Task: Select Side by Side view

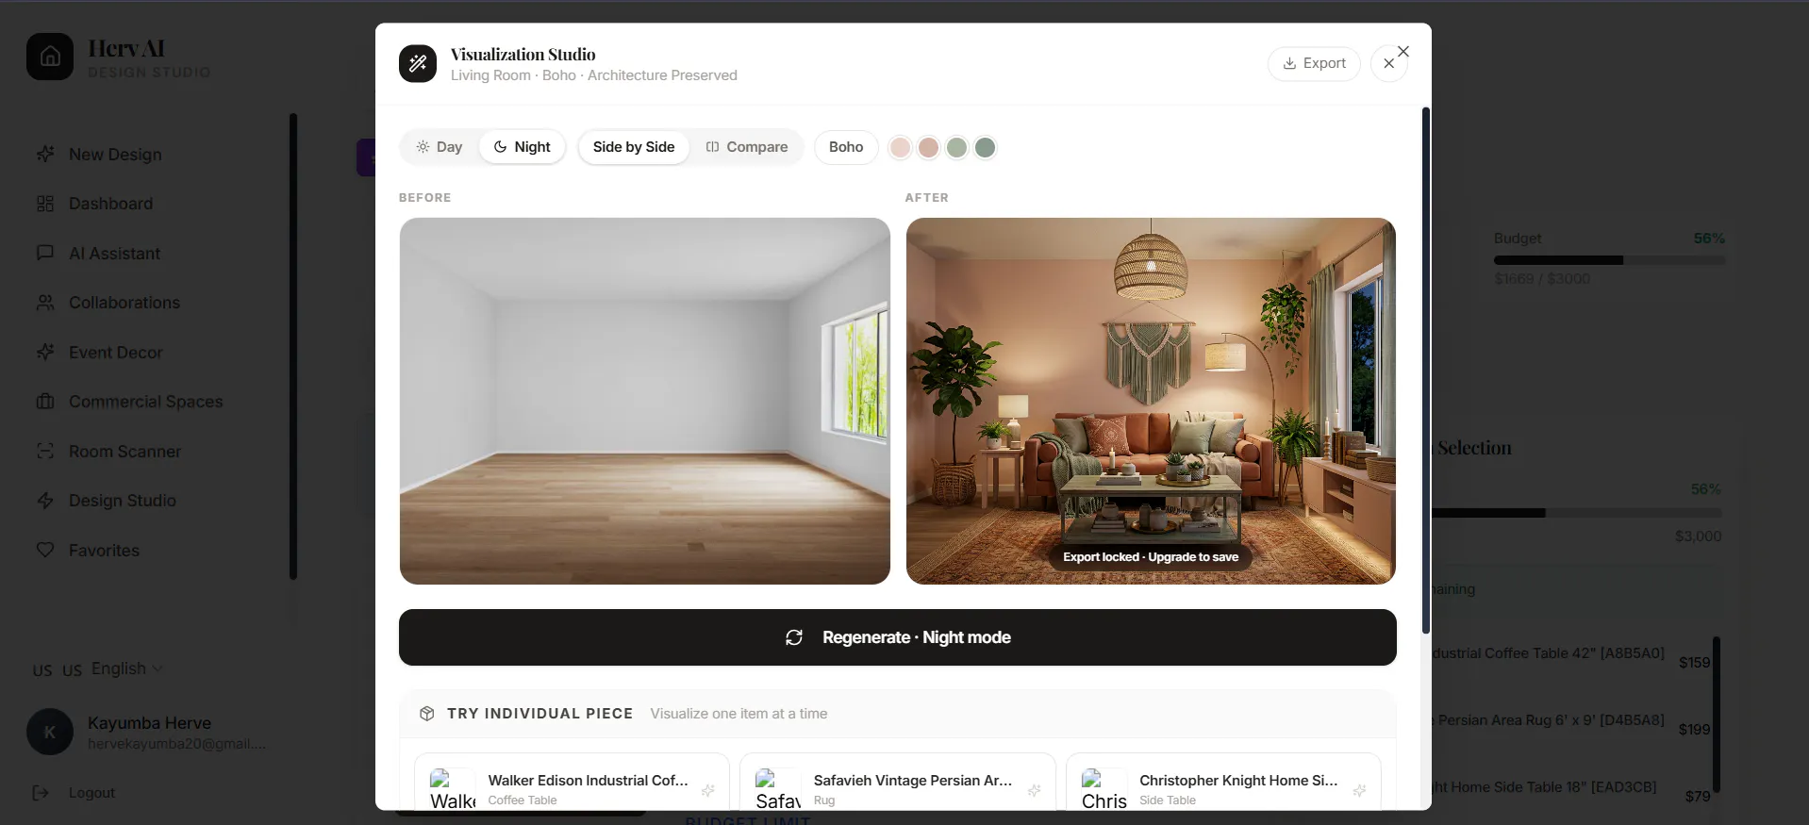Action: (634, 147)
